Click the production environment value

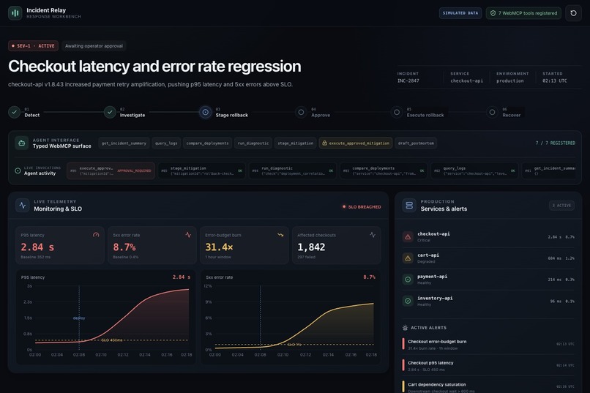pyautogui.click(x=510, y=81)
